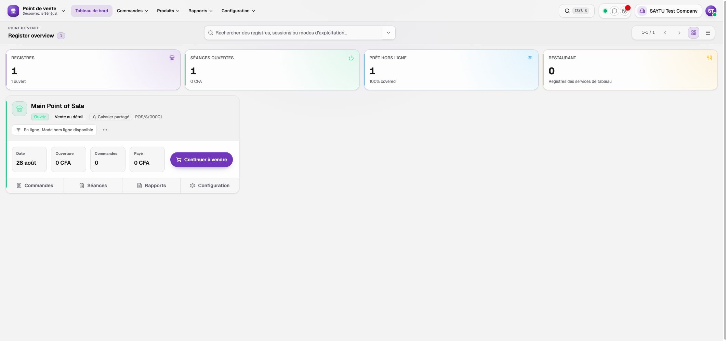This screenshot has height=341, width=727.
Task: Open Séances tab in register card footer
Action: click(93, 186)
